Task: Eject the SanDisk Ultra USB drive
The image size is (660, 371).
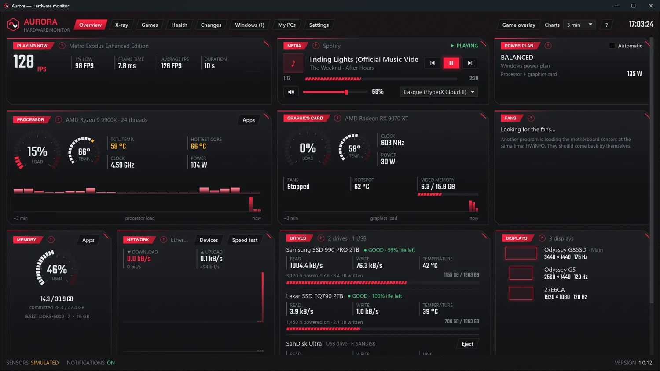Action: point(468,344)
